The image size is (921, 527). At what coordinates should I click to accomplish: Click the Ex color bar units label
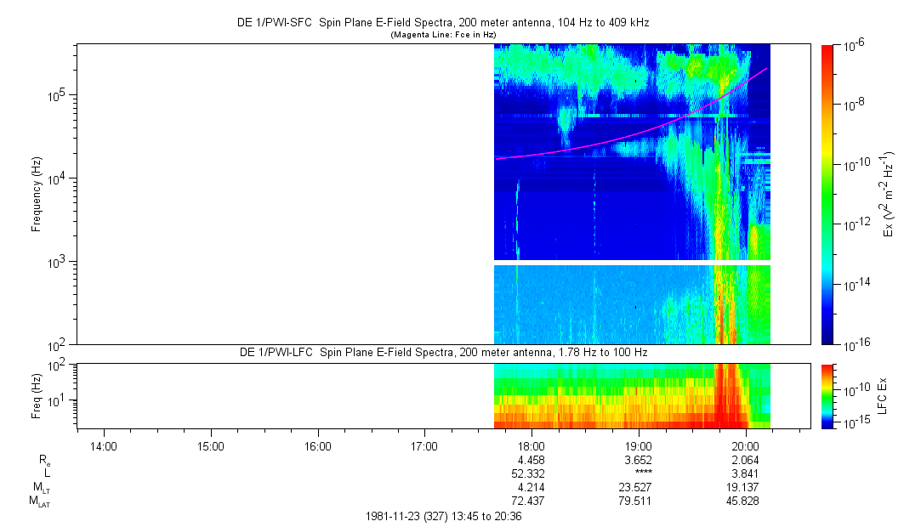point(889,194)
